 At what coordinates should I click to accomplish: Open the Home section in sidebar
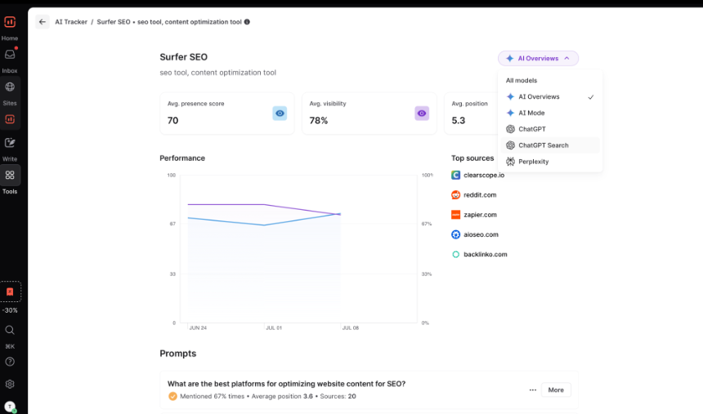click(x=10, y=24)
